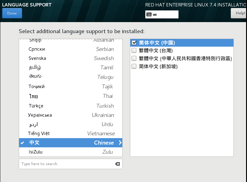Focus the Type here to search field
The image size is (247, 182).
71,164
